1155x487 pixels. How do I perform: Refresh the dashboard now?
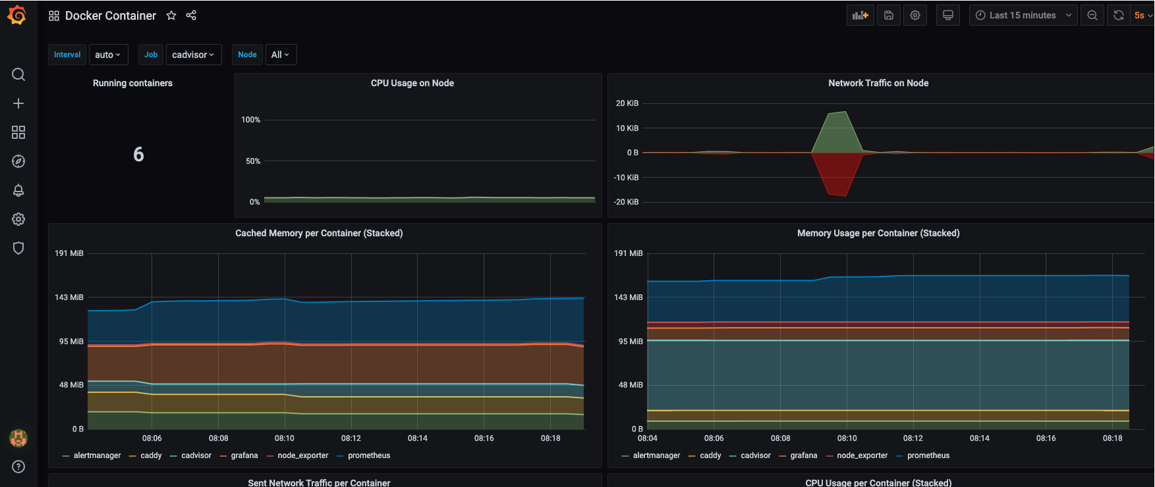(1119, 15)
